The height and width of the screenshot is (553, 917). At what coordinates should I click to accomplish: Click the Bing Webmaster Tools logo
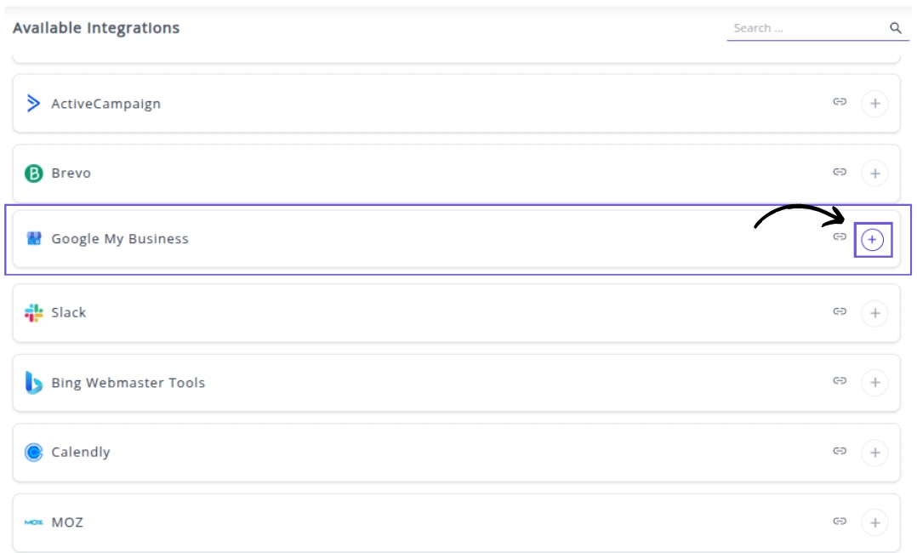coord(34,383)
